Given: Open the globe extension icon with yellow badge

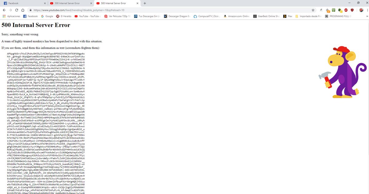Looking at the screenshot, I should [340, 10].
